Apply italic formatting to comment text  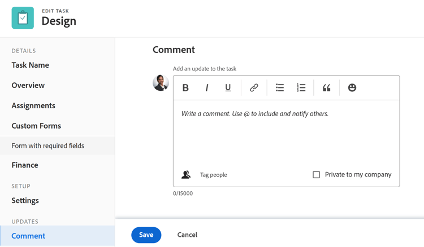coord(207,88)
